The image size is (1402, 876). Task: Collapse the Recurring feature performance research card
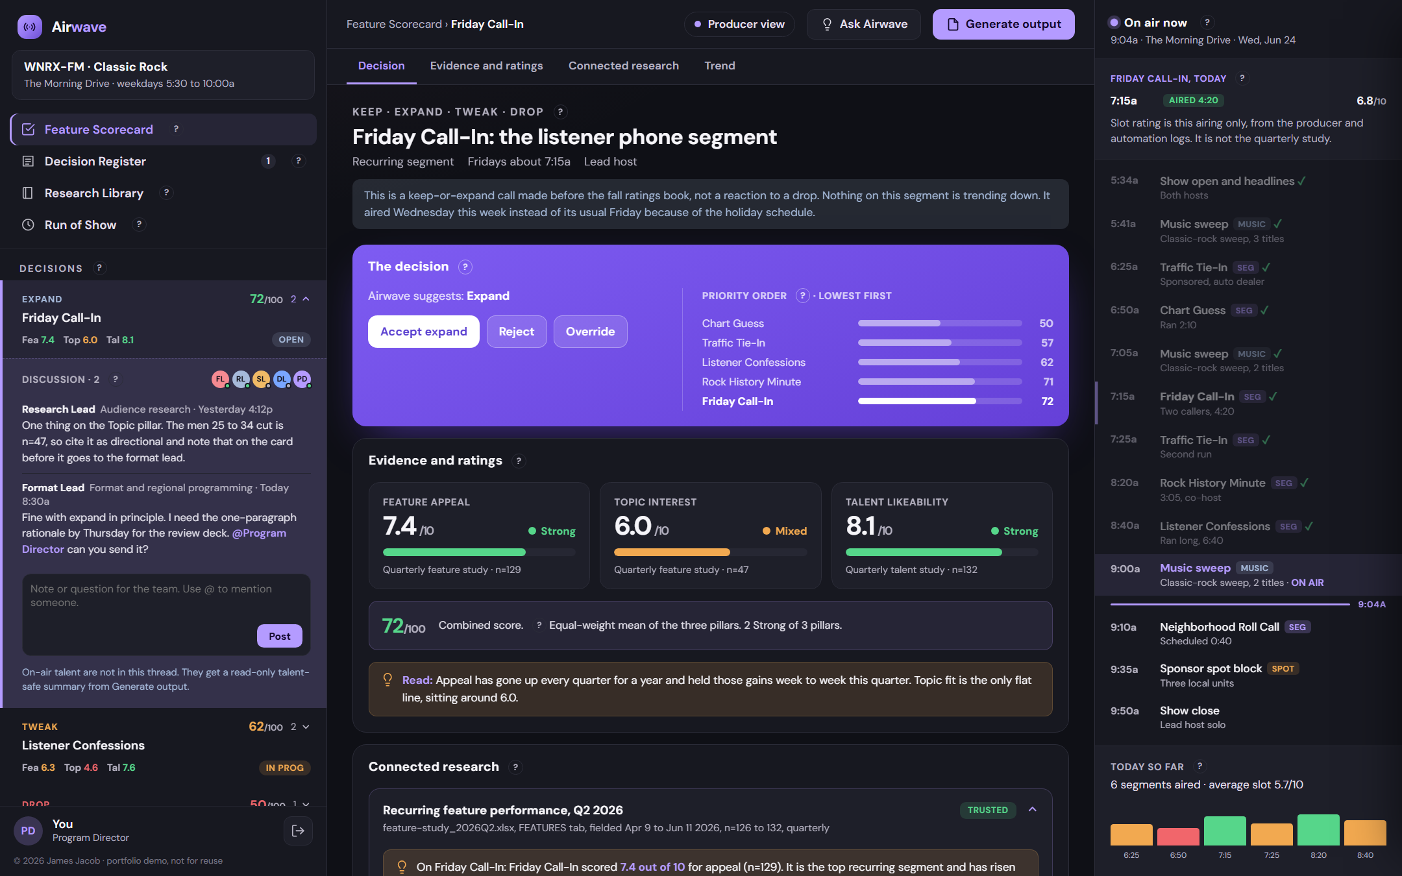tap(1033, 809)
